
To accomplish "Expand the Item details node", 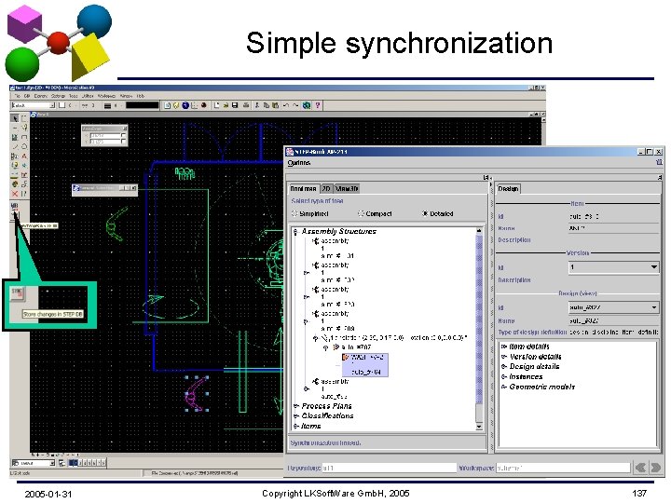I will click(504, 347).
